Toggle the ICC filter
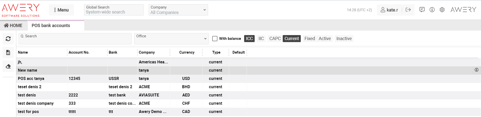This screenshot has height=117, width=481. pos(249,39)
